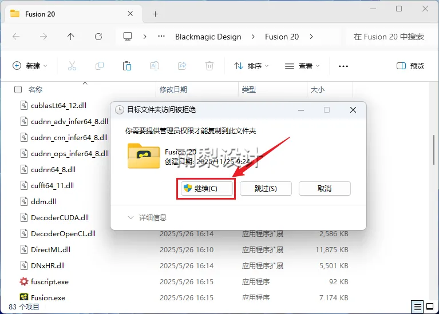The width and height of the screenshot is (439, 314).
Task: Go up one folder level
Action: pyautogui.click(x=70, y=37)
